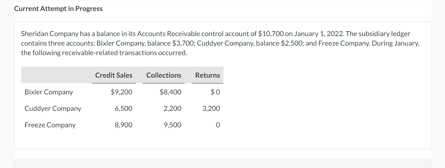Select the Cuddyer Company row label
This screenshot has width=445, height=168.
coord(53,109)
